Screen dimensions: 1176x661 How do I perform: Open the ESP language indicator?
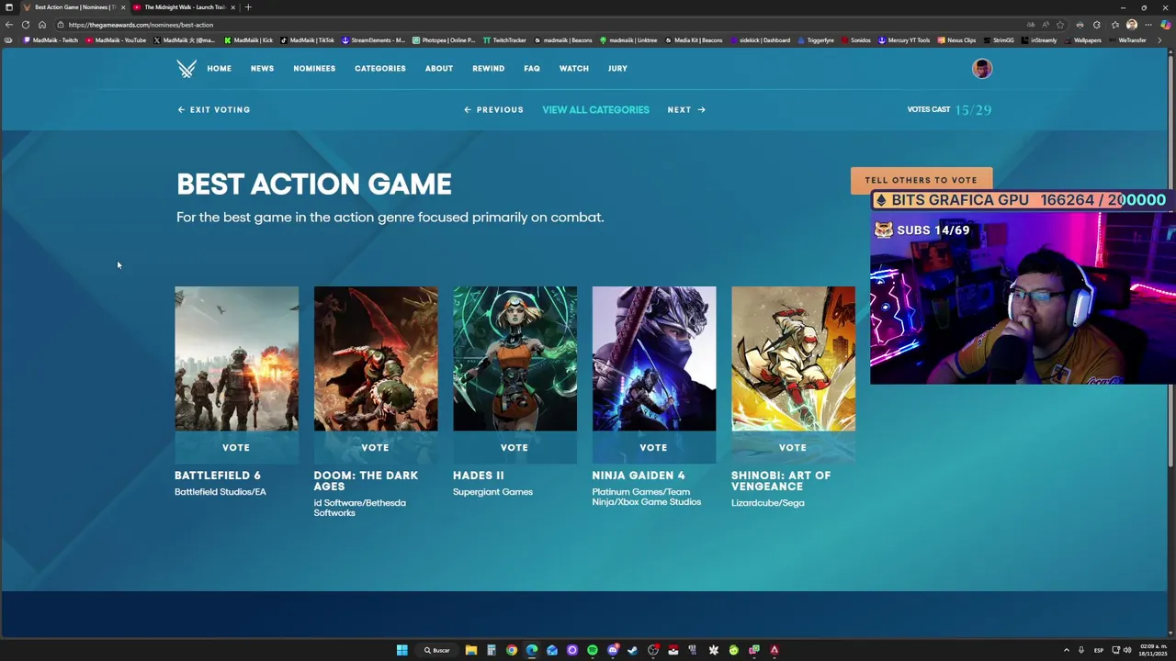pyautogui.click(x=1098, y=650)
